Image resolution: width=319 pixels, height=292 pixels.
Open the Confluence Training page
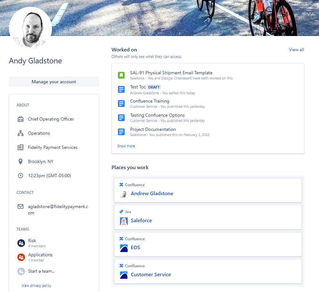[150, 101]
